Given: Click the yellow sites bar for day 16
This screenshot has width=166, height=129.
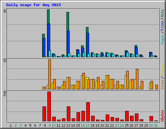Looking at the screenshot, I should click(82, 82).
